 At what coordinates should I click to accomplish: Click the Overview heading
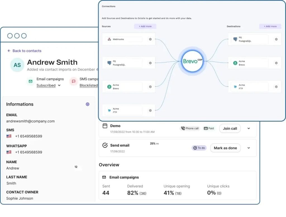109,165
